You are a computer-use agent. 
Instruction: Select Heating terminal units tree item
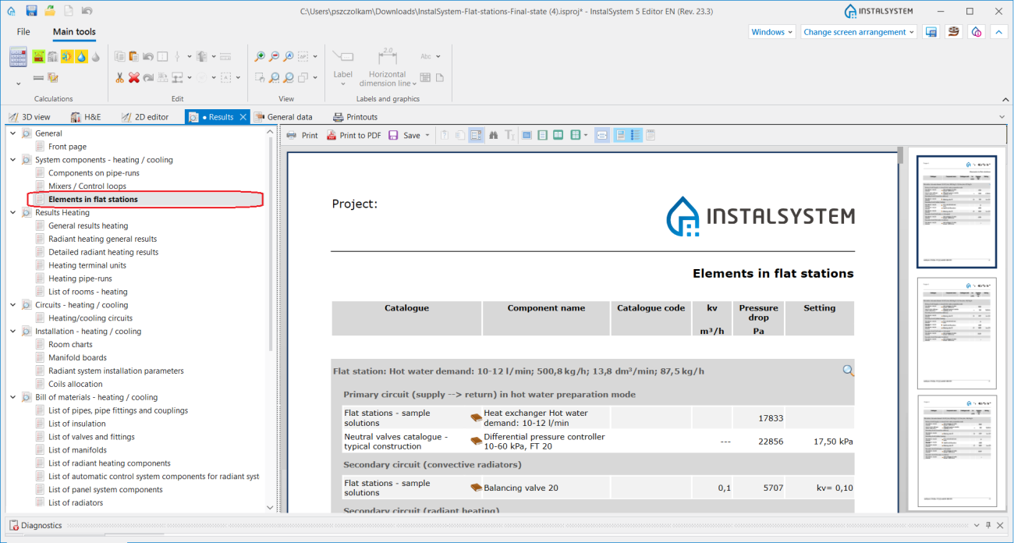click(87, 265)
